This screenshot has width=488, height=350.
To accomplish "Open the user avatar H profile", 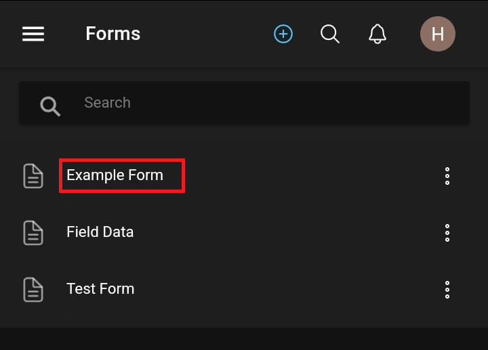I will [438, 34].
